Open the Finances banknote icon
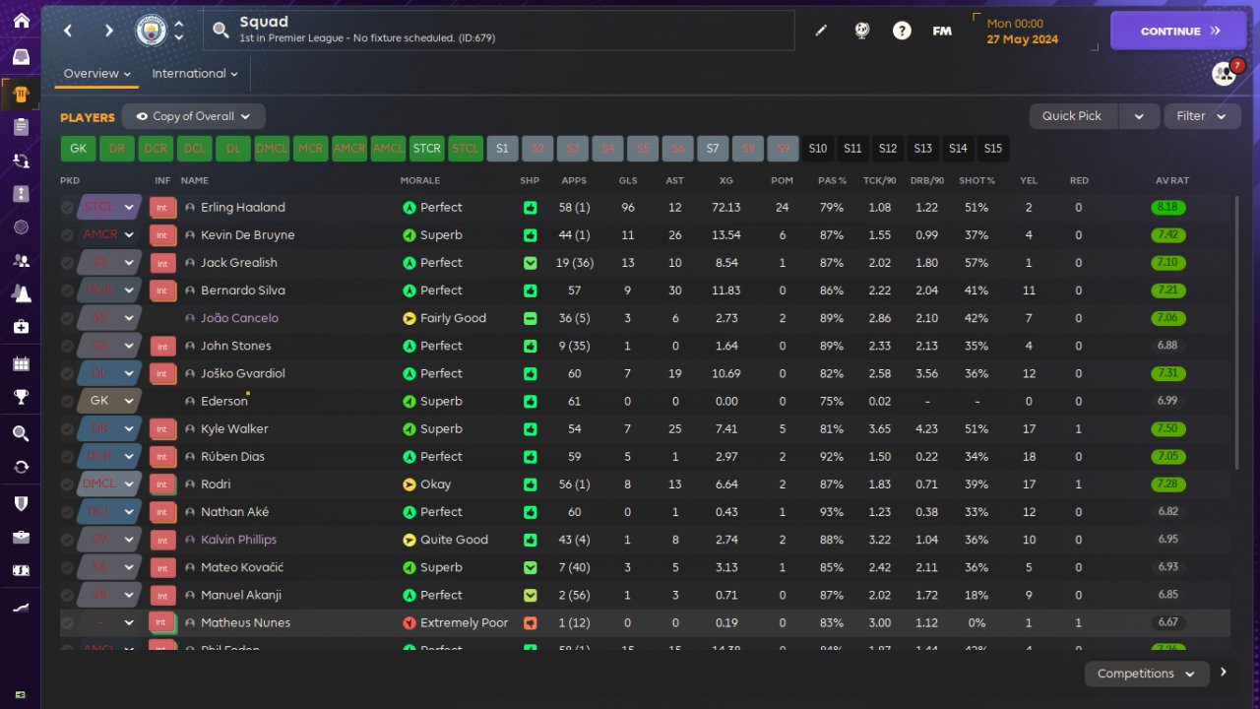1260x709 pixels. pos(21,570)
